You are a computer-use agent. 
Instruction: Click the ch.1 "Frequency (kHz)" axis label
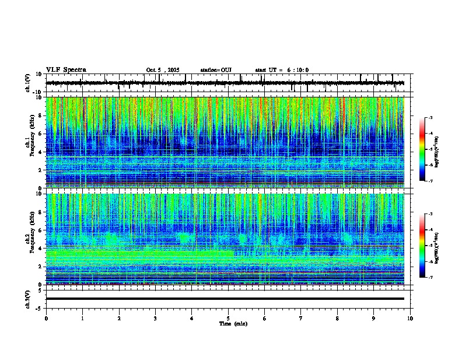(x=33, y=136)
